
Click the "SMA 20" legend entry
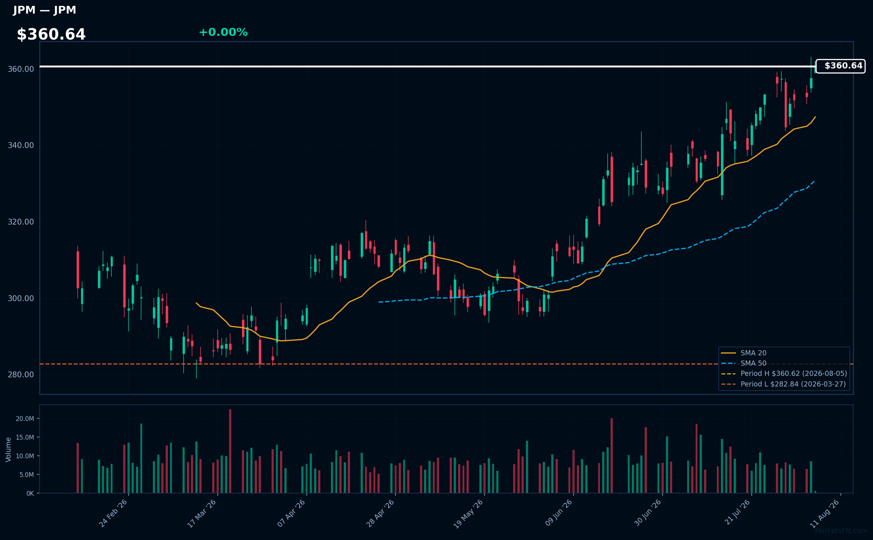tap(754, 353)
